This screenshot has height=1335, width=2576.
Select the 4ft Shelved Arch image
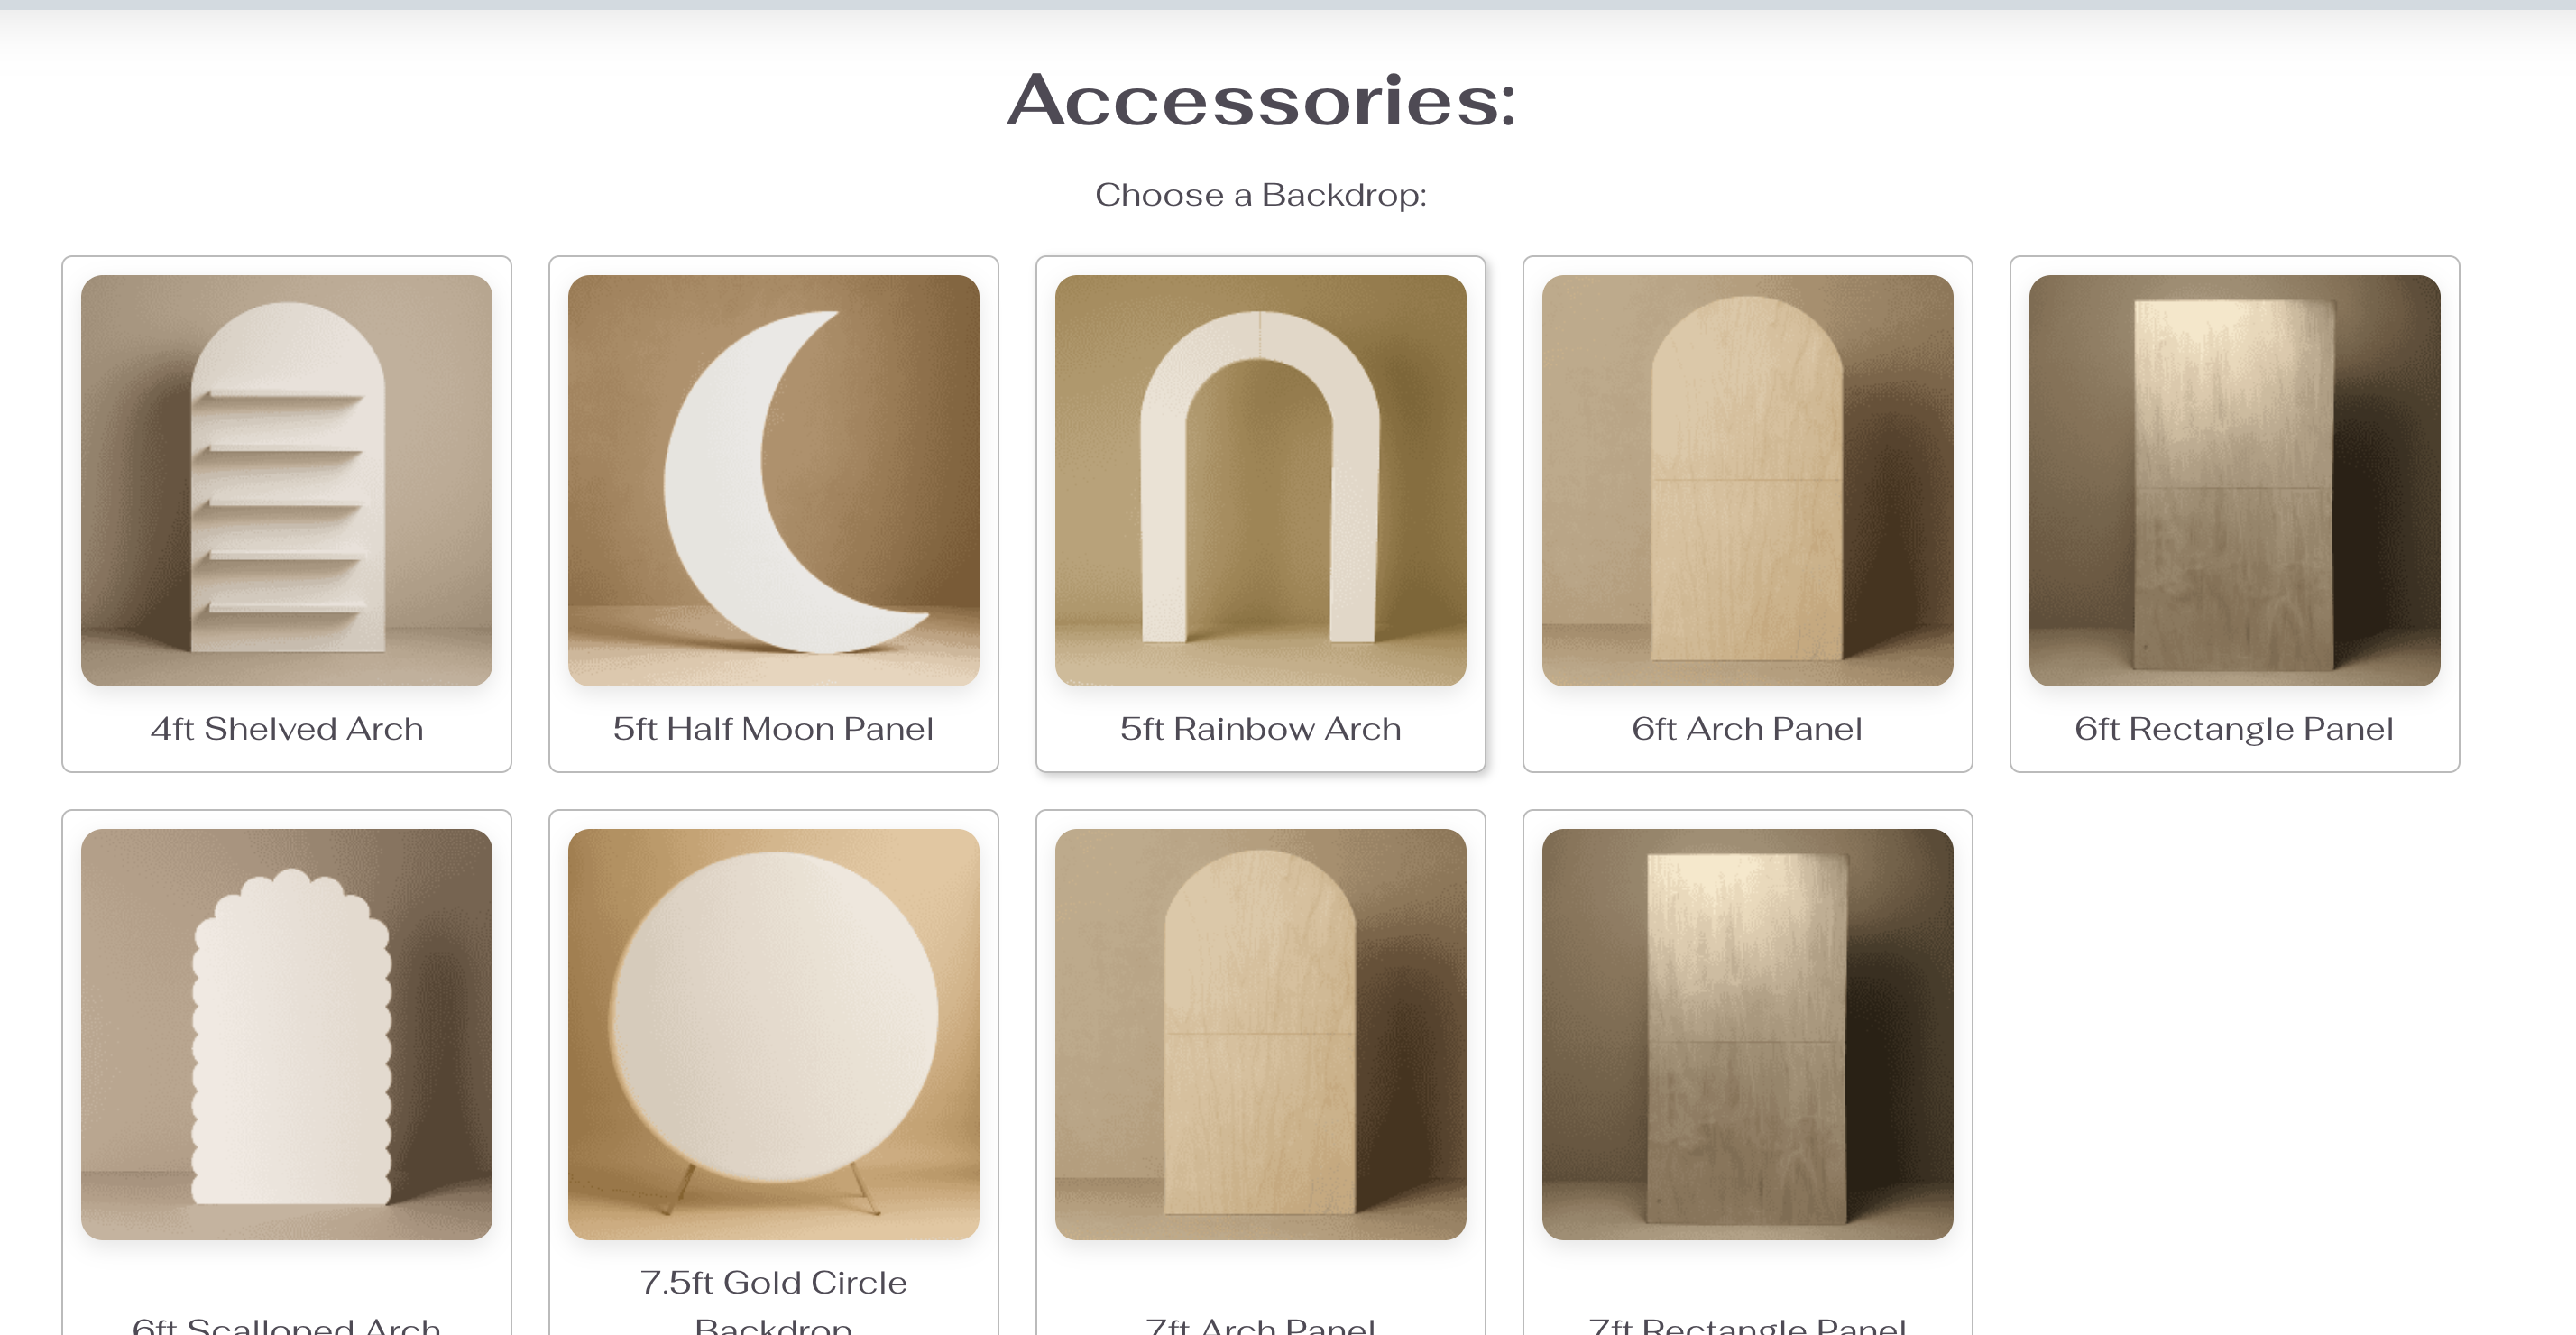pos(286,480)
